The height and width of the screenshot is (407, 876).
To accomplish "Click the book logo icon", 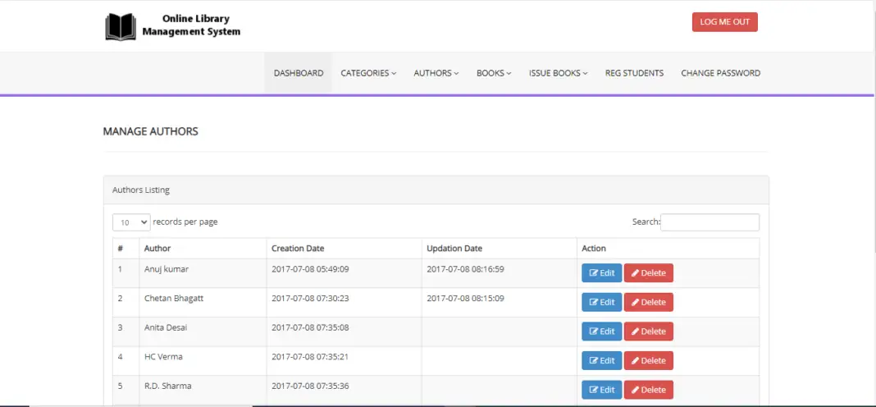I will tap(121, 26).
